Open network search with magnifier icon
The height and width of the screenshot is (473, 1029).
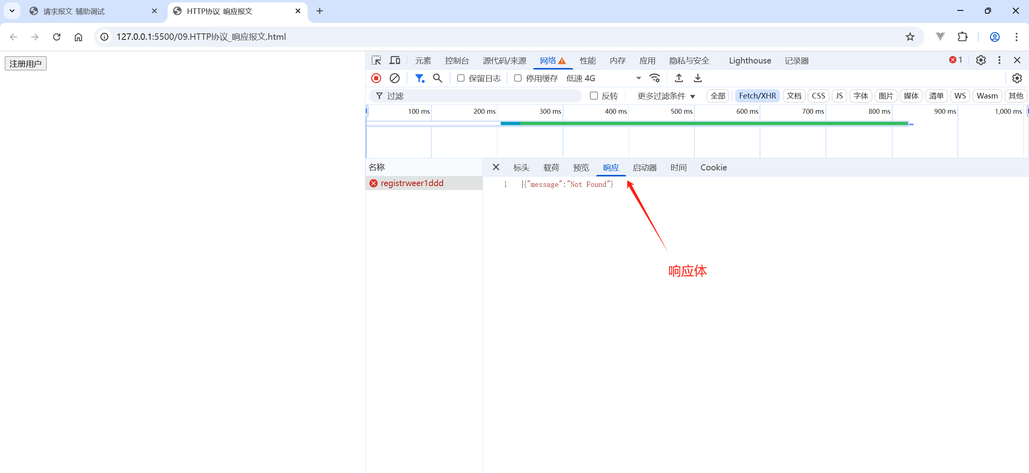(437, 78)
